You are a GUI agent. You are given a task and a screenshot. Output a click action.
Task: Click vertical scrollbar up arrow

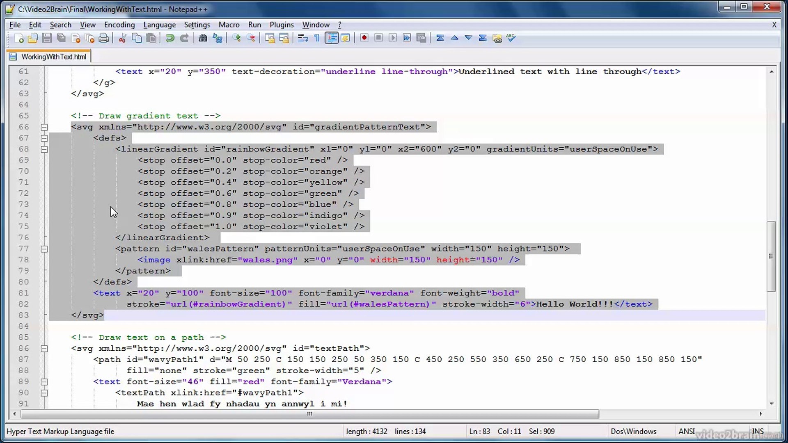tap(772, 71)
